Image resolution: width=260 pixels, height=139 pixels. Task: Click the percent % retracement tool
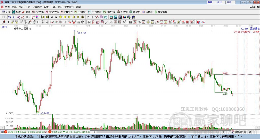[139, 22]
